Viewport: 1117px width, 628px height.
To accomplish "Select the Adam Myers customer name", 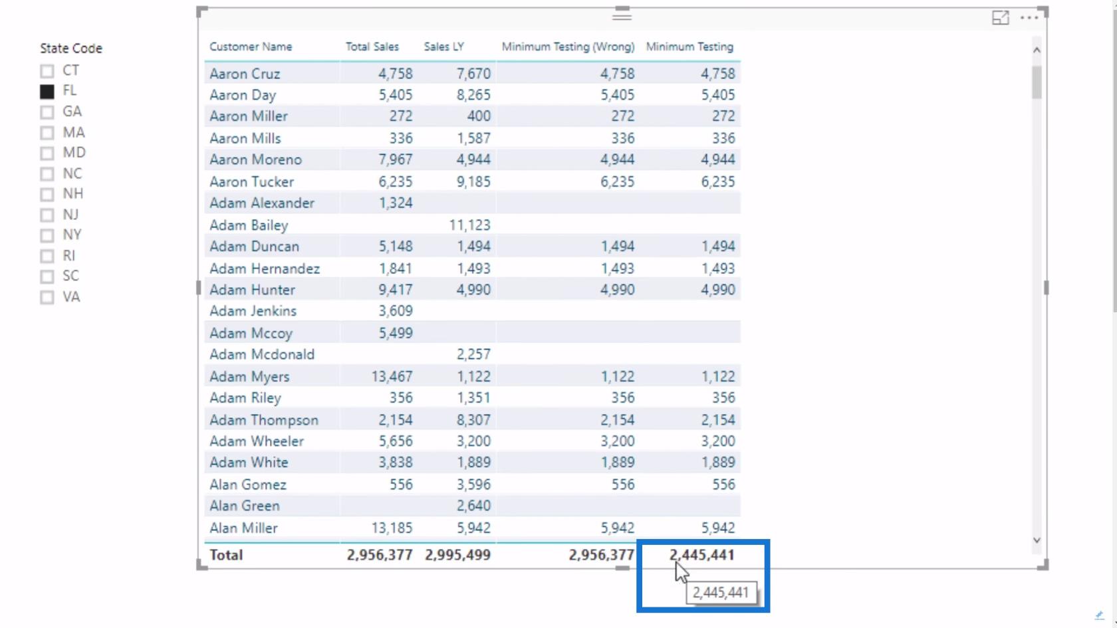I will pos(249,377).
